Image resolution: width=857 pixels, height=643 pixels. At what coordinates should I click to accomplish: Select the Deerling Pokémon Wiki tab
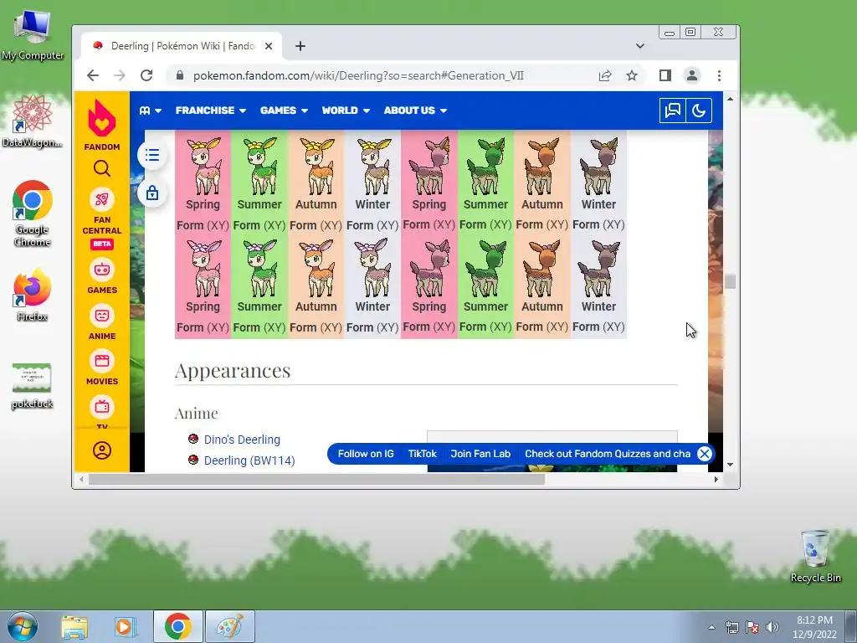[182, 46]
